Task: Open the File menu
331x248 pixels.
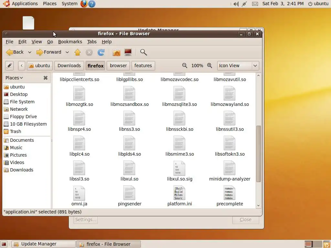Action: tap(9, 42)
